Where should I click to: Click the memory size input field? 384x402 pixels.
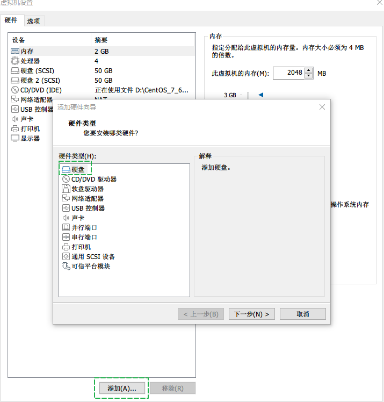point(288,74)
